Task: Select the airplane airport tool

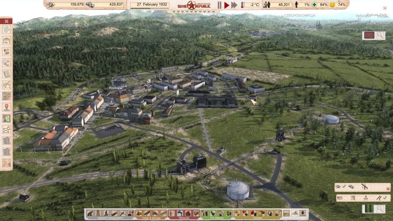Action: (122, 213)
